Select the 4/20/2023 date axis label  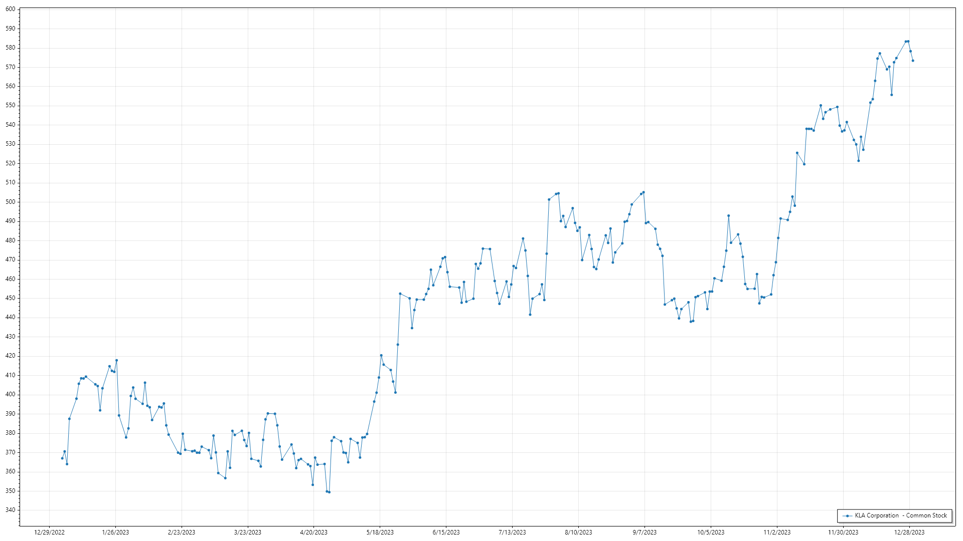(313, 532)
